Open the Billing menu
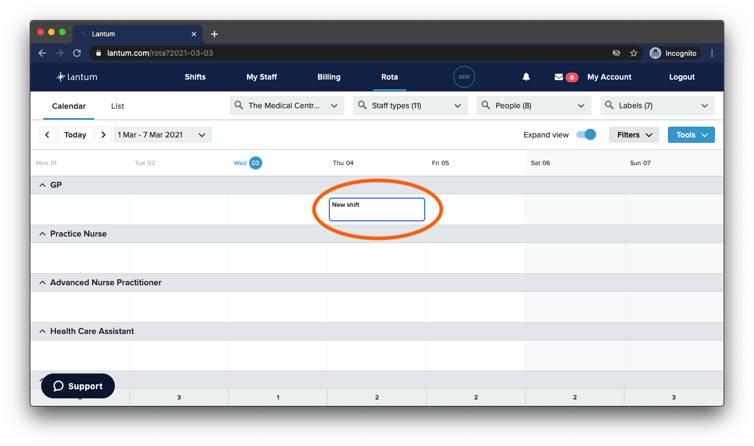 (x=329, y=77)
